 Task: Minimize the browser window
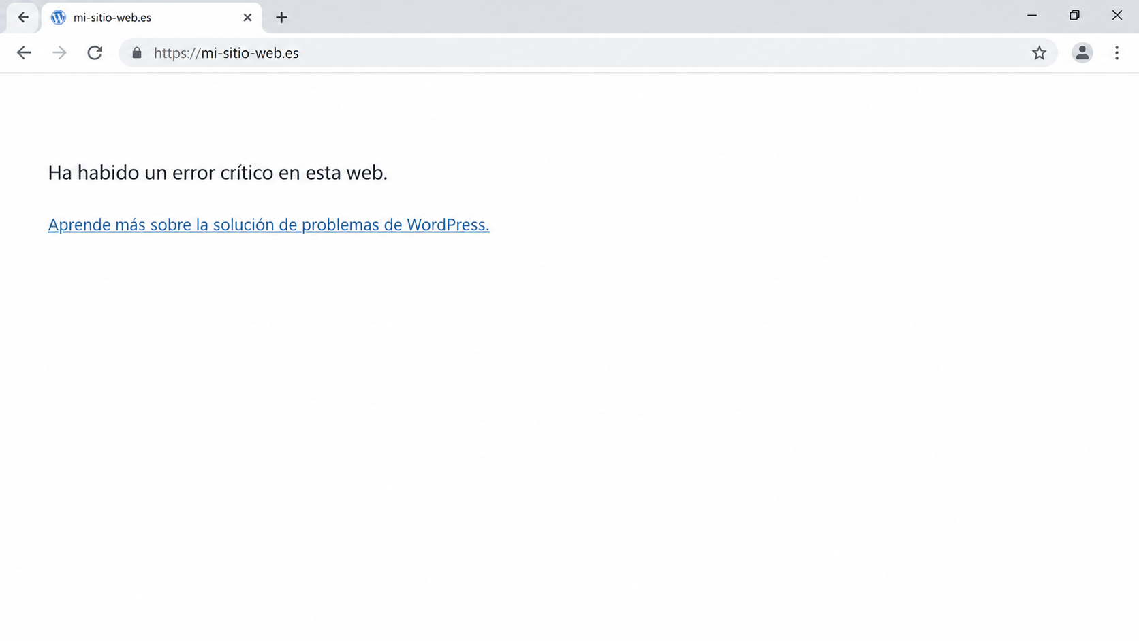tap(1032, 15)
